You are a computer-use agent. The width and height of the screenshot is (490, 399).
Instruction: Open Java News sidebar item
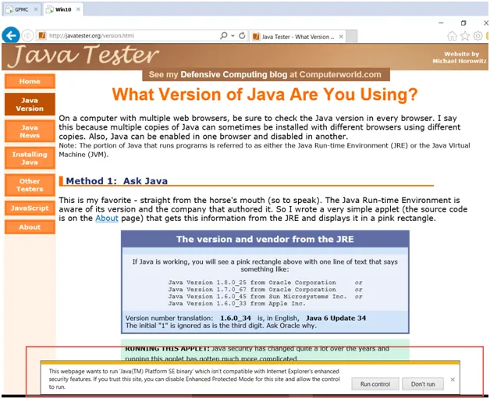tap(30, 130)
